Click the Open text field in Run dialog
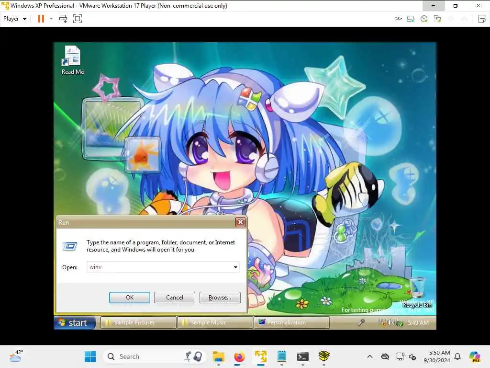490x368 pixels. pos(160,267)
